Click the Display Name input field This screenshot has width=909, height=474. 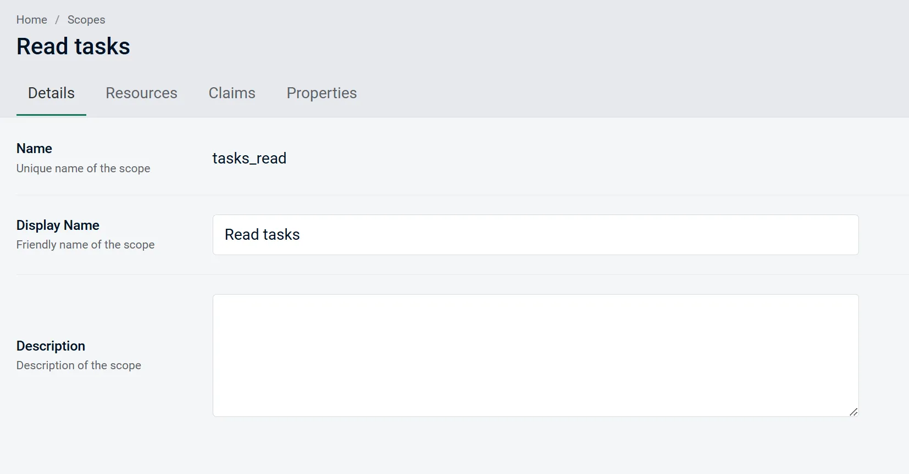[535, 235]
